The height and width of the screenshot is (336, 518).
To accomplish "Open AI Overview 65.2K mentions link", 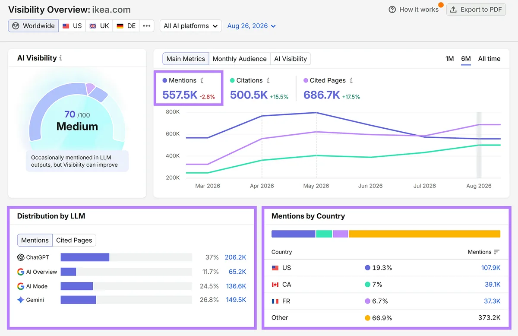I will (237, 272).
